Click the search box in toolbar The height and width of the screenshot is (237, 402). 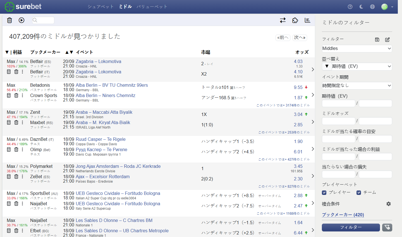coord(43,20)
